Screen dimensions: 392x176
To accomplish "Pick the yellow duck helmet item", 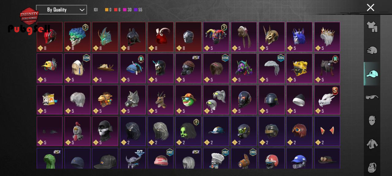I will click(50, 68).
